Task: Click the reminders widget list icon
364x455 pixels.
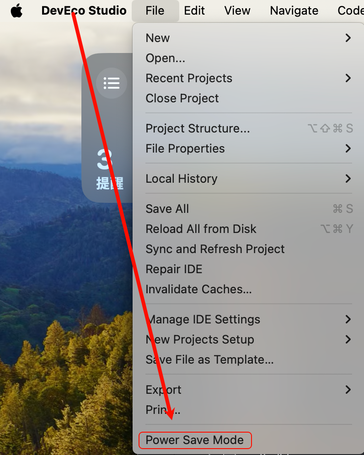Action: point(112,83)
